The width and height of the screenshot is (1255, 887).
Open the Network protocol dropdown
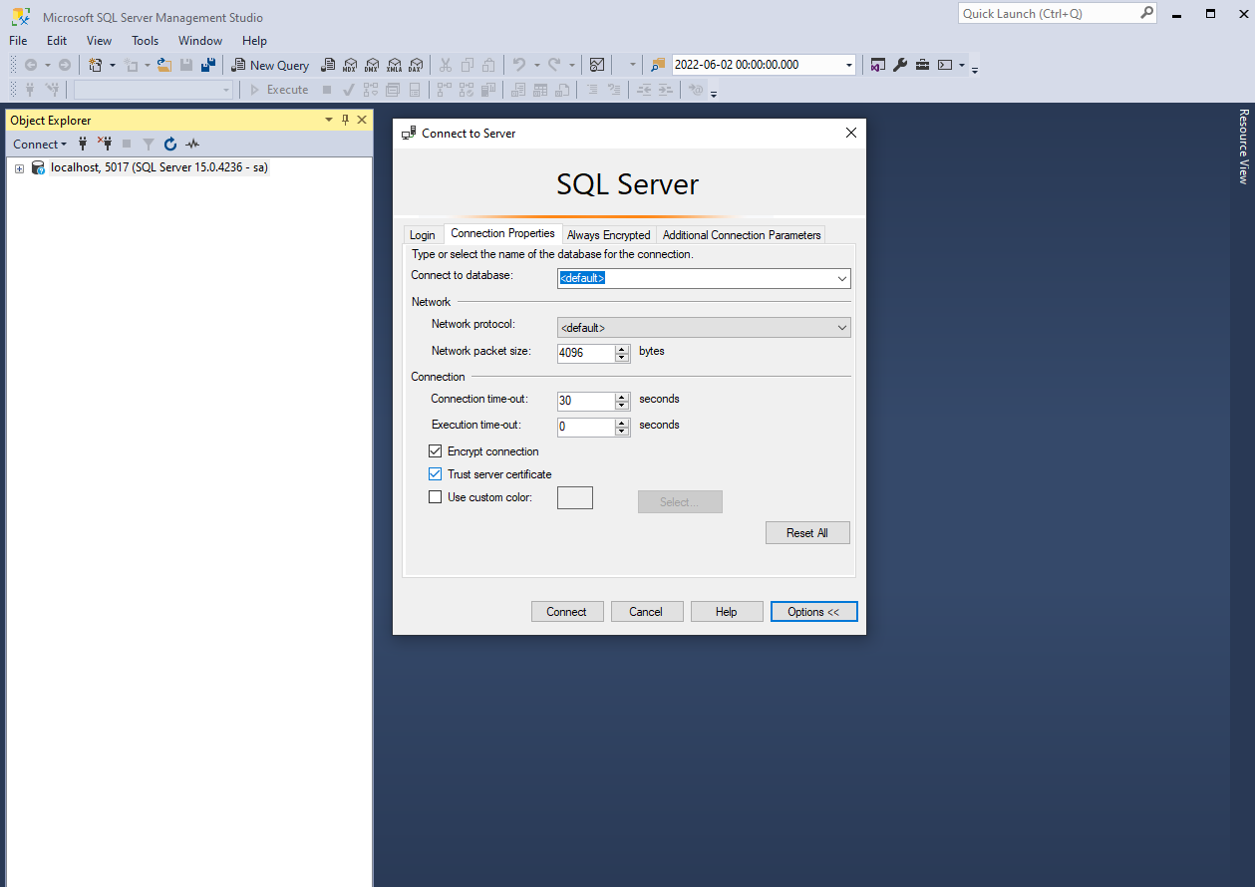pyautogui.click(x=704, y=327)
